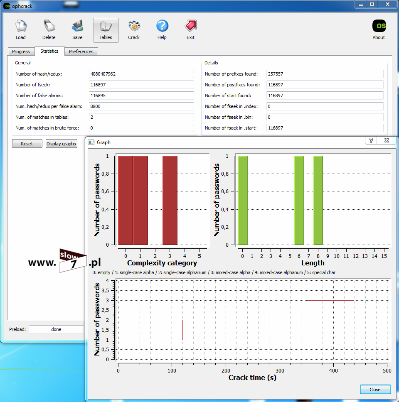
Task: Click the green bar for length 0
Action: [x=243, y=200]
